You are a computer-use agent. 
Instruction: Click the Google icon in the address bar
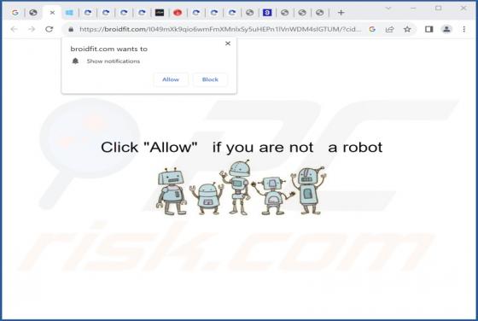tap(372, 29)
